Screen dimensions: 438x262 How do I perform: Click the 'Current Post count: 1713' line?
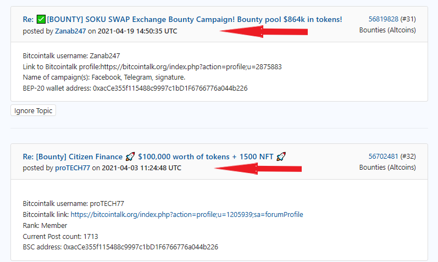[60, 237]
